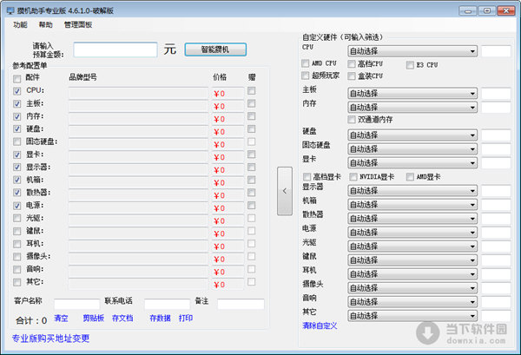Open the custom 固态硬盘 dropdown
The height and width of the screenshot is (355, 521).
click(412, 149)
